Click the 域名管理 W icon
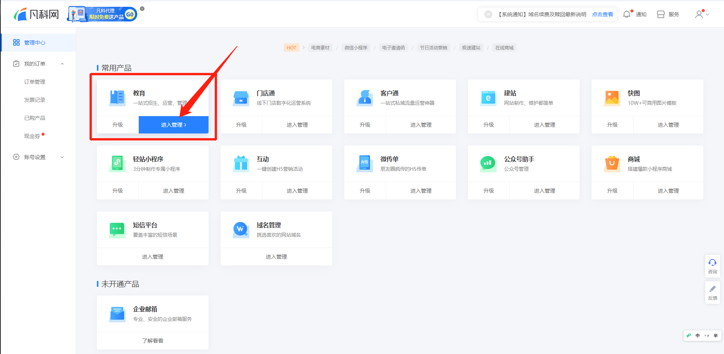The image size is (724, 354). [x=241, y=230]
